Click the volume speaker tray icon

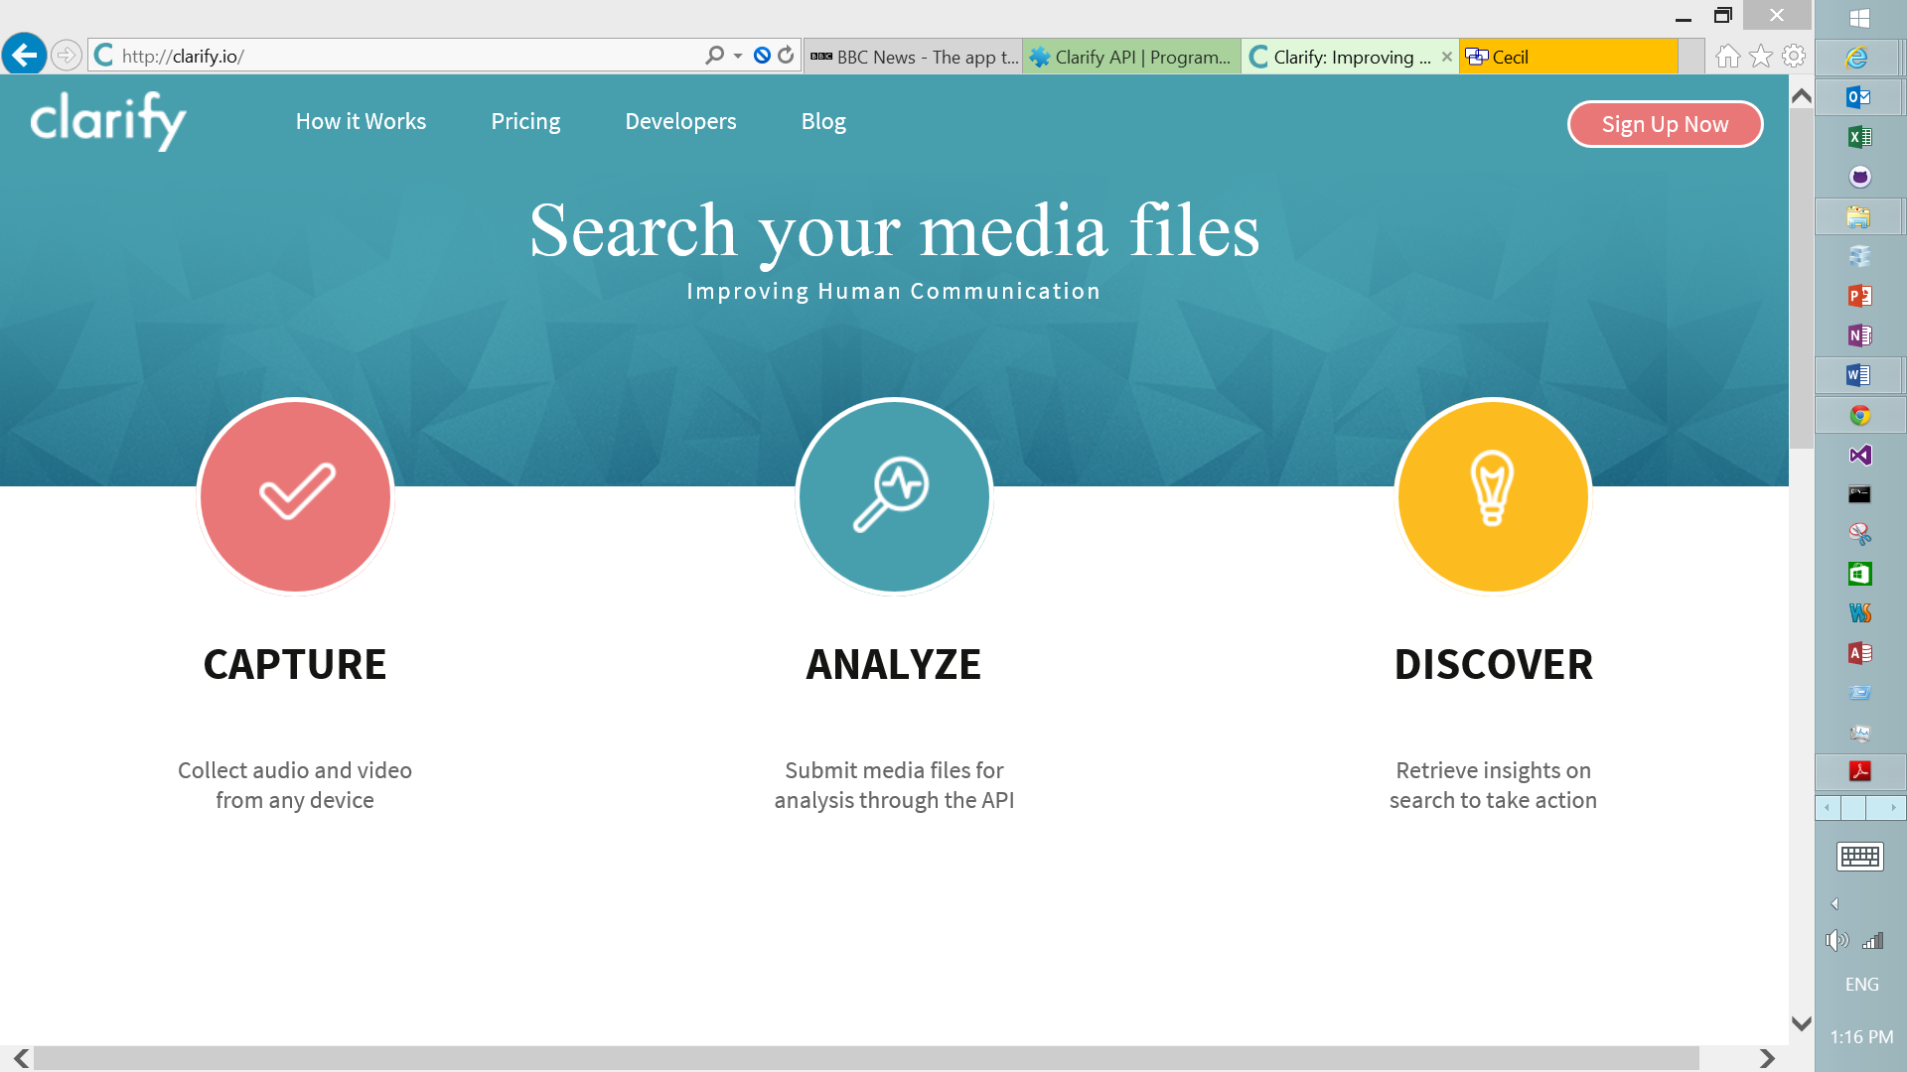click(1836, 941)
